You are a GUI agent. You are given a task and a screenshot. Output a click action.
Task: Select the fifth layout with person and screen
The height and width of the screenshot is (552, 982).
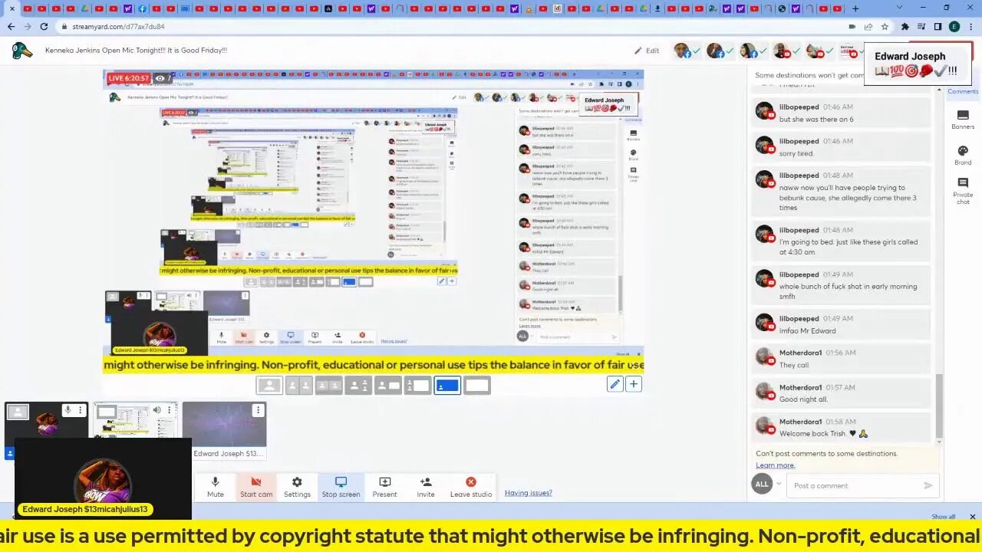(387, 386)
